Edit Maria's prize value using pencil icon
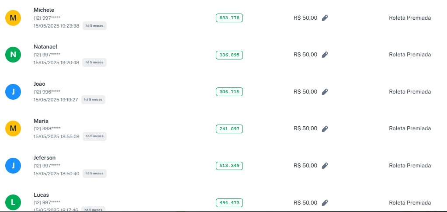 click(325, 129)
